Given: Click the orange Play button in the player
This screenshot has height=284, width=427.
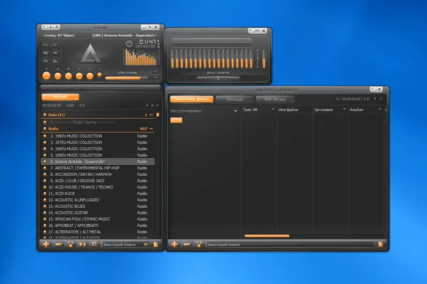Looking at the screenshot, I should click(x=46, y=76).
